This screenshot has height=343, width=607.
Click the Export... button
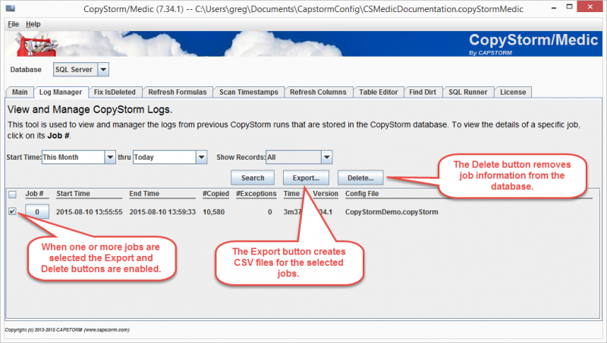pyautogui.click(x=306, y=178)
